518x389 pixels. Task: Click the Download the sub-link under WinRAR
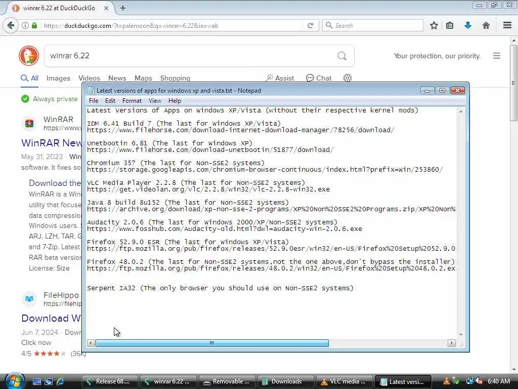55,183
